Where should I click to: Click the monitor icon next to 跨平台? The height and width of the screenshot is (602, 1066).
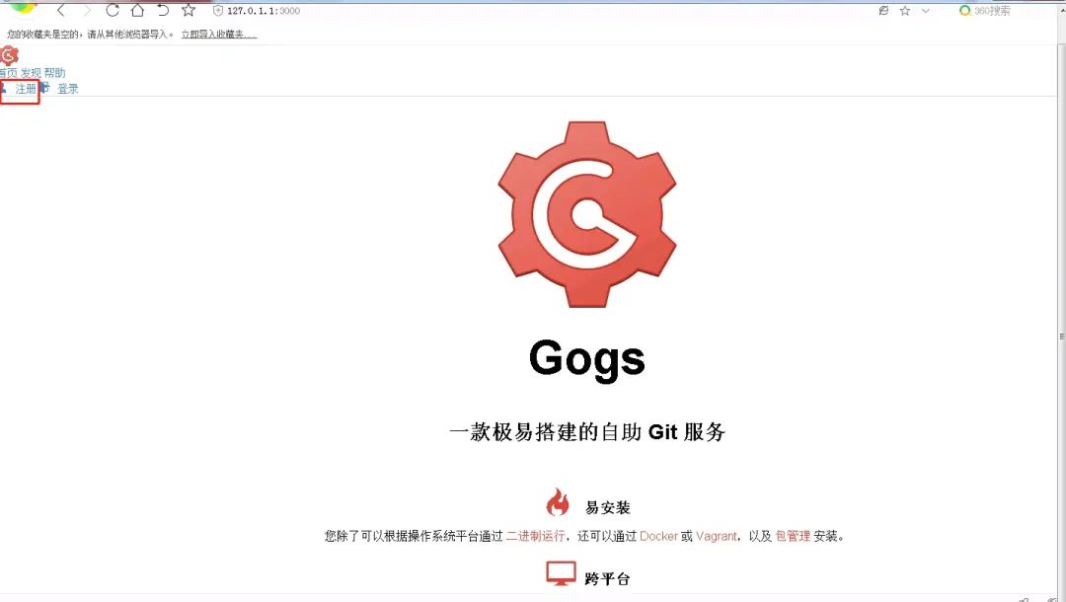[561, 574]
